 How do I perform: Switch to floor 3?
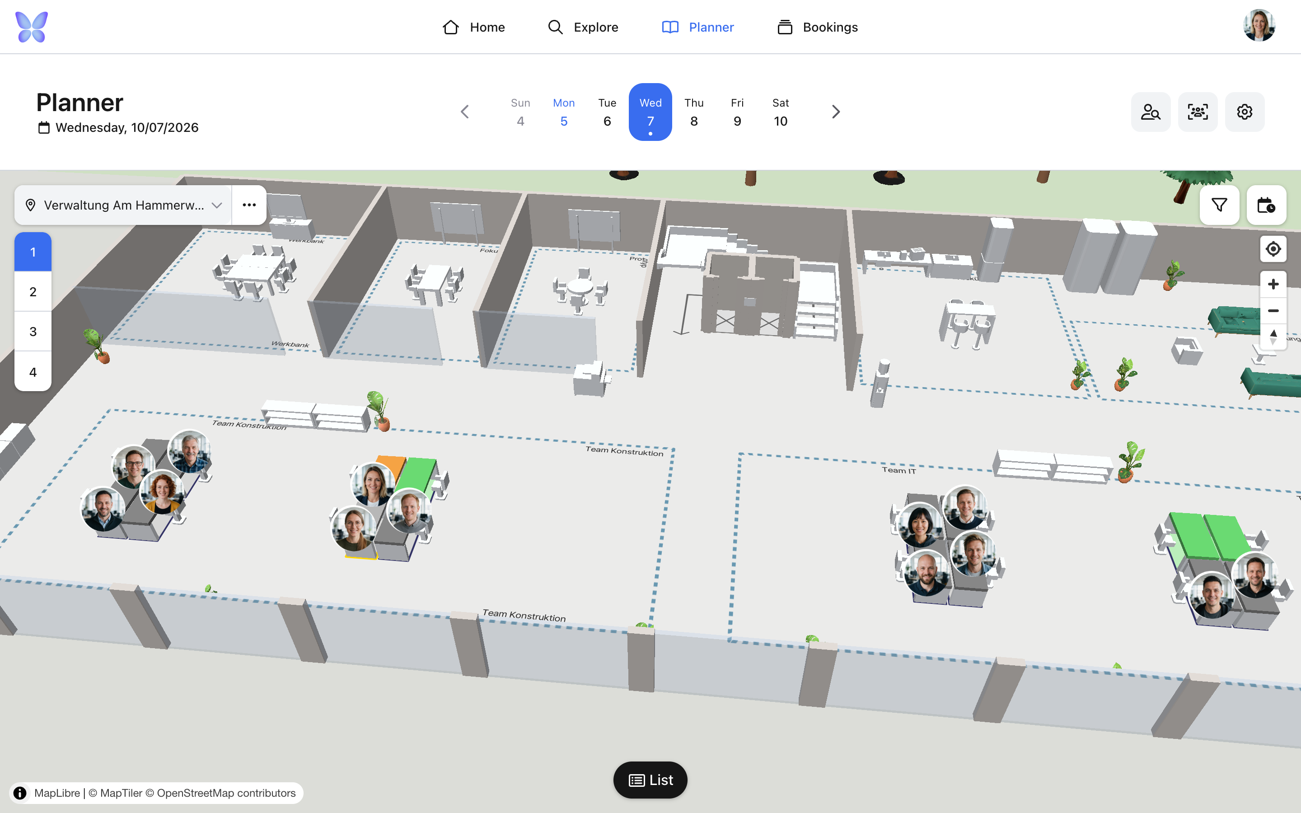[x=33, y=331]
